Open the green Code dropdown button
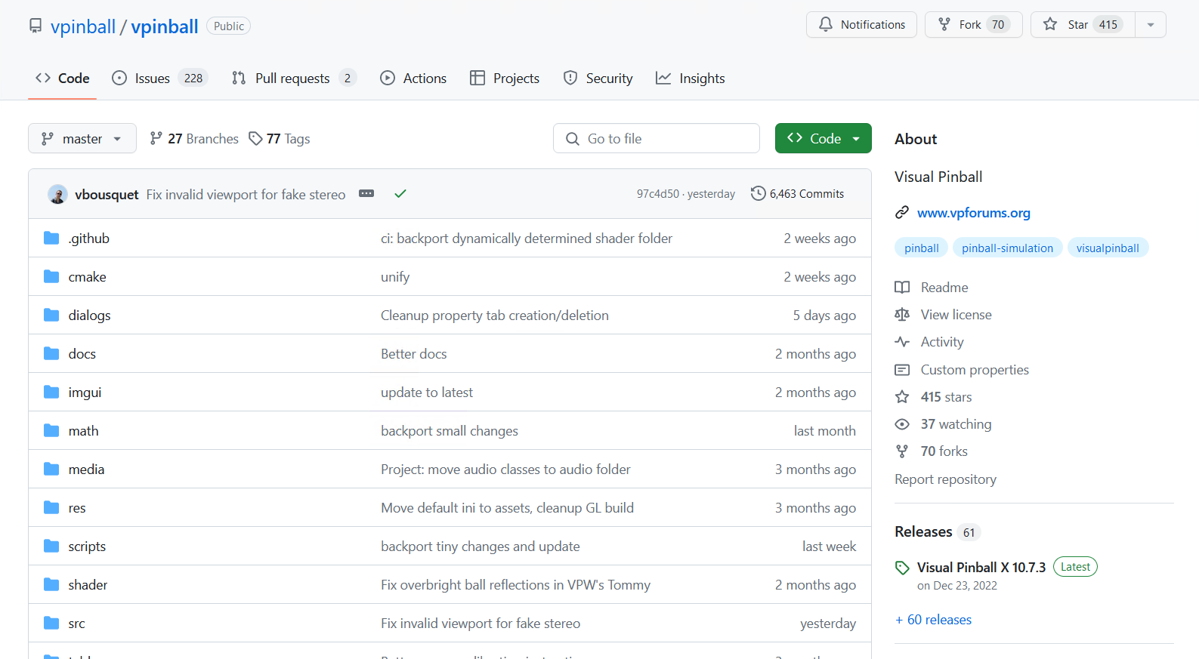This screenshot has height=659, width=1199. click(824, 138)
